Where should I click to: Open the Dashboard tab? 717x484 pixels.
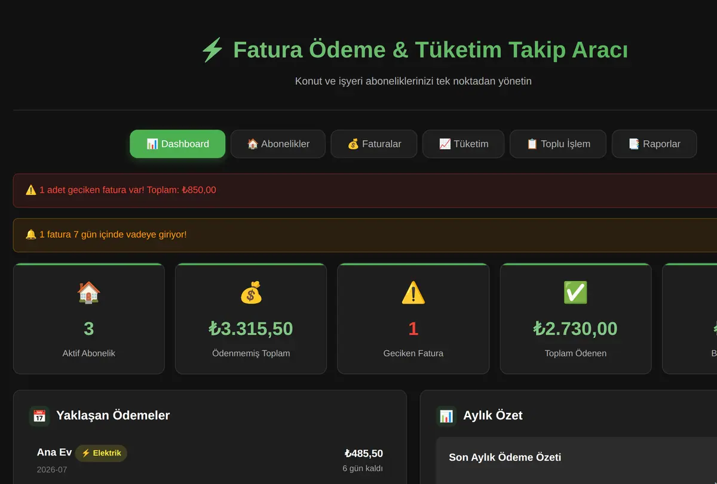(x=177, y=144)
